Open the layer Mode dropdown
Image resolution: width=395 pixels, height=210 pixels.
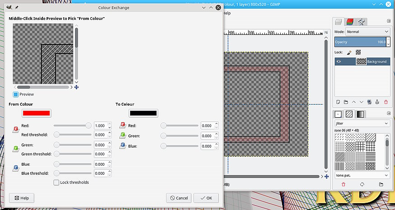pyautogui.click(x=367, y=32)
